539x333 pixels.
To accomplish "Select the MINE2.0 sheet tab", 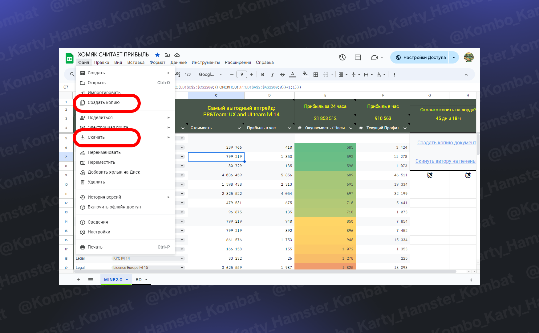I will click(116, 280).
